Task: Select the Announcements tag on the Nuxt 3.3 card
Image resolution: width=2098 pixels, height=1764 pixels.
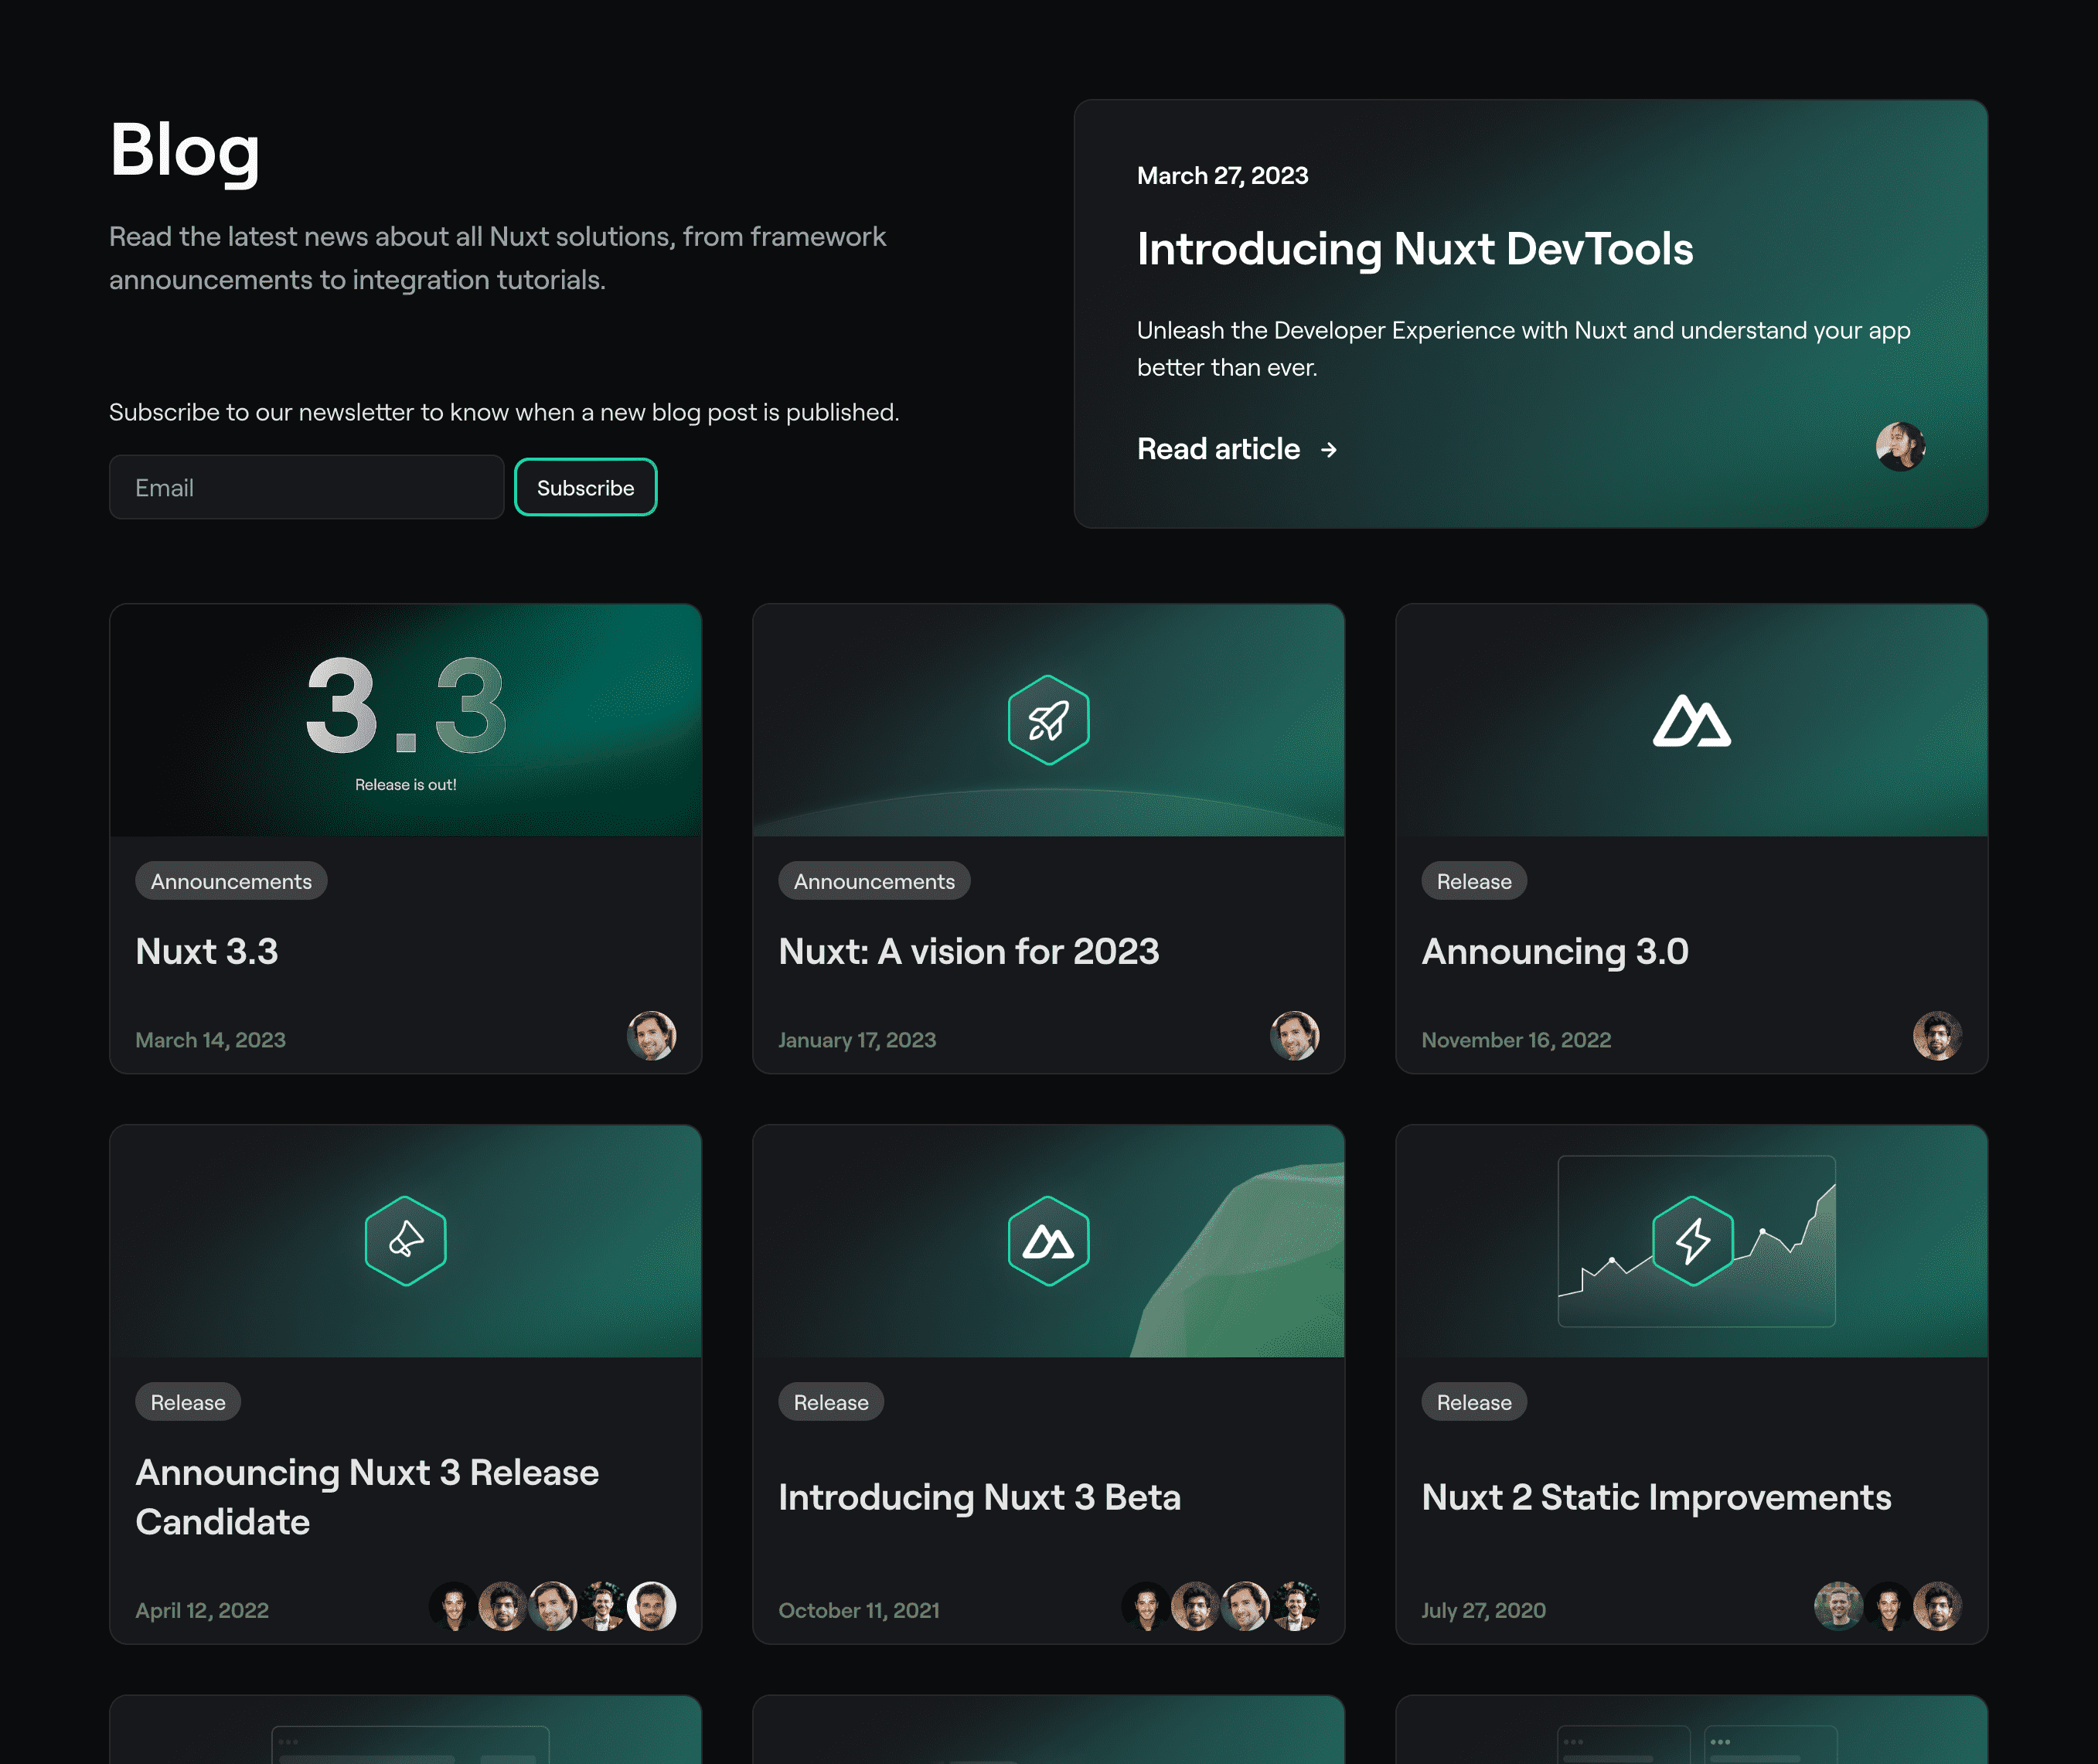Action: click(231, 881)
